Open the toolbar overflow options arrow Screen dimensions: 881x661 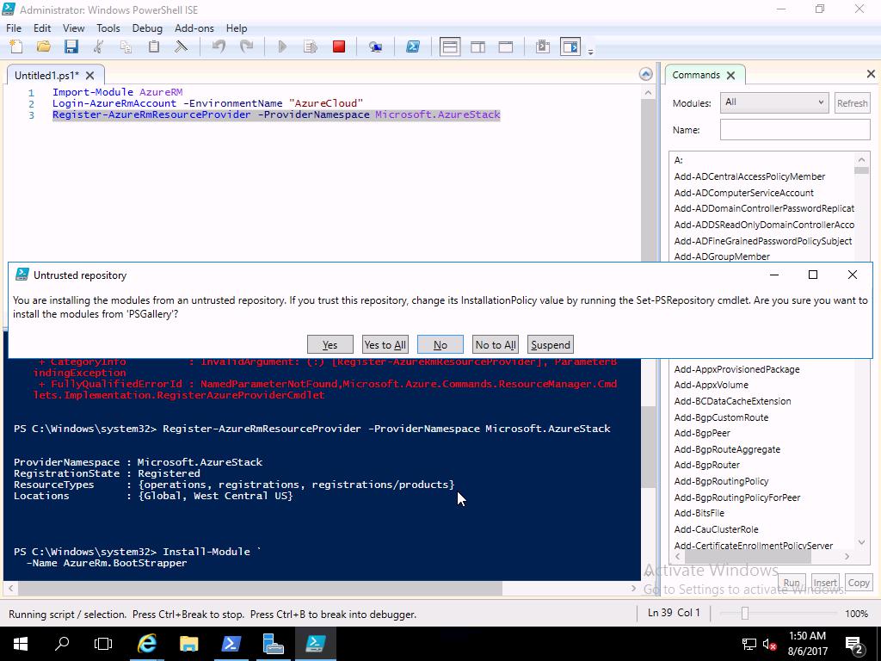coord(590,52)
